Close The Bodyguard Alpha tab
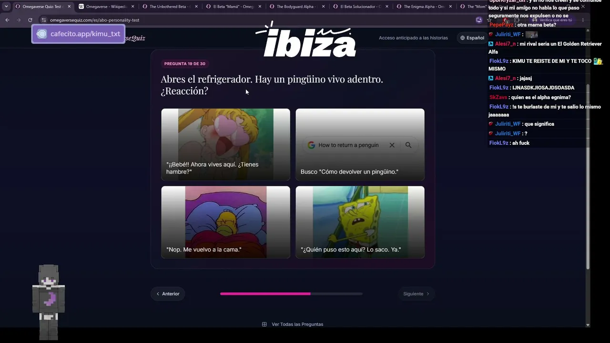This screenshot has width=610, height=343. point(323,7)
